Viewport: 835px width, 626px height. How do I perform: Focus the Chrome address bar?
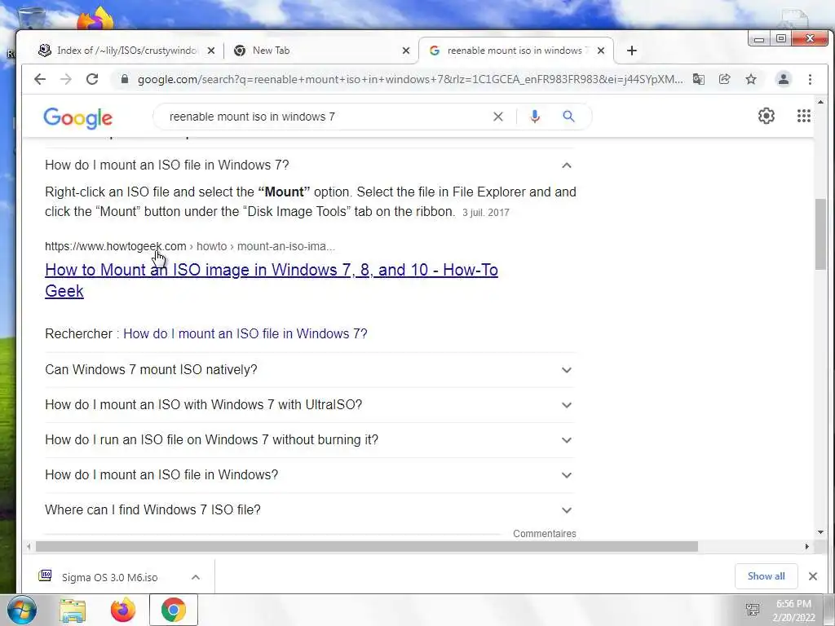click(409, 79)
